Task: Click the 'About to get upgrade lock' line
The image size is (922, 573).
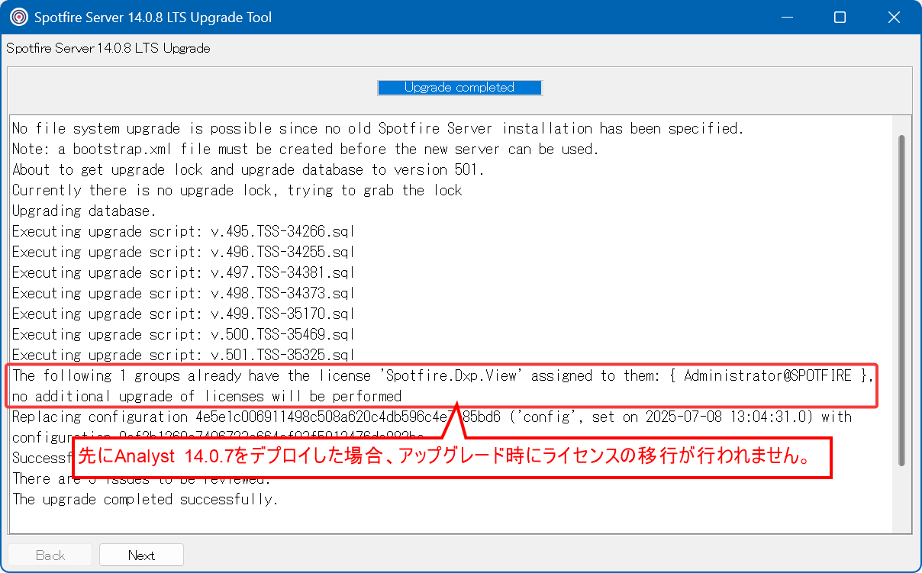Action: tap(248, 169)
